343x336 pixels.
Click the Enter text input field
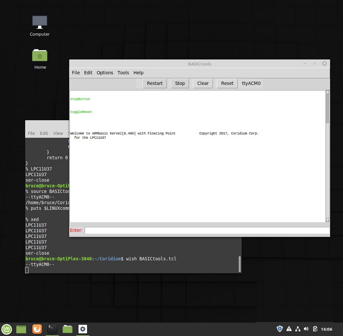(207, 231)
